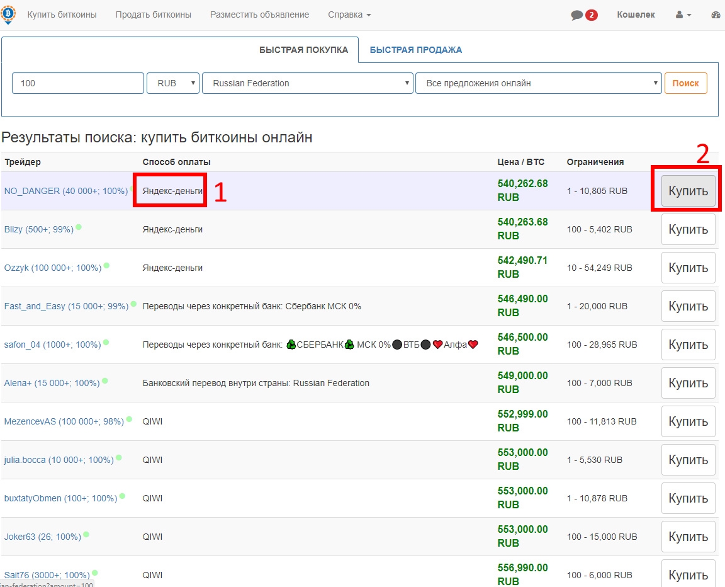
Task: Select the Быстрая покупка tab
Action: (303, 50)
